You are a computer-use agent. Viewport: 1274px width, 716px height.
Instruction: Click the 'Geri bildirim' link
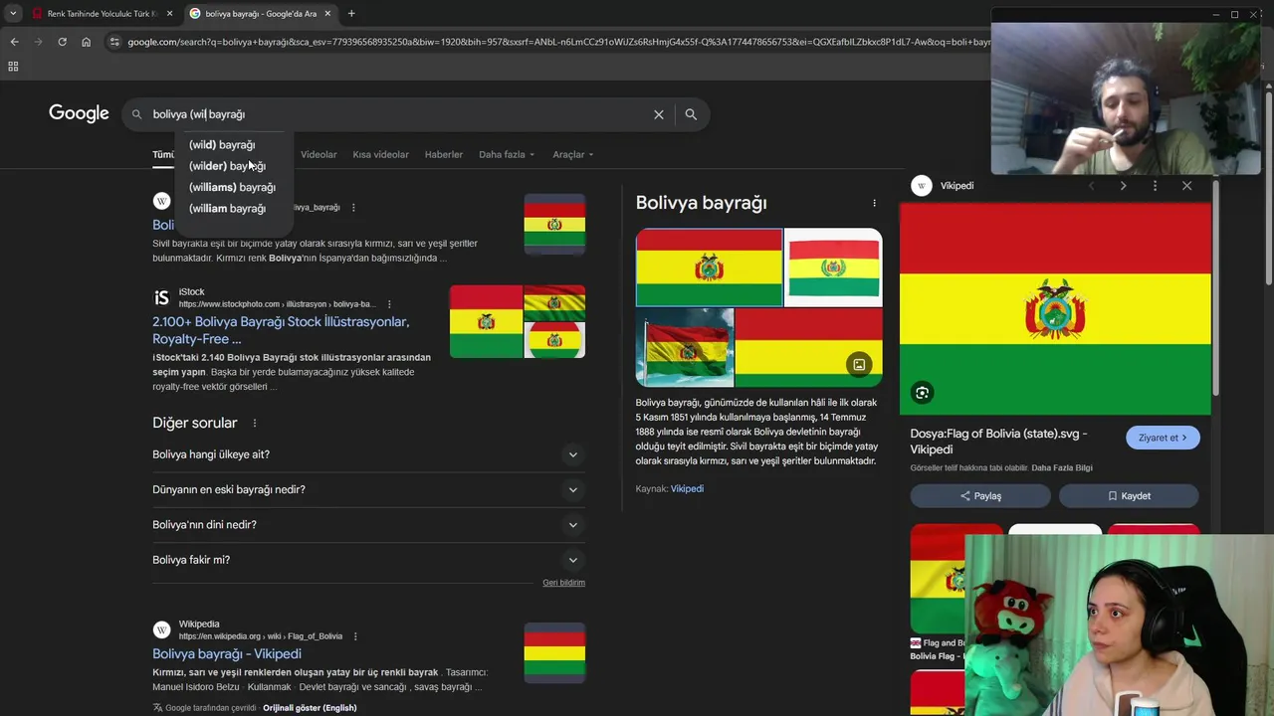563,583
